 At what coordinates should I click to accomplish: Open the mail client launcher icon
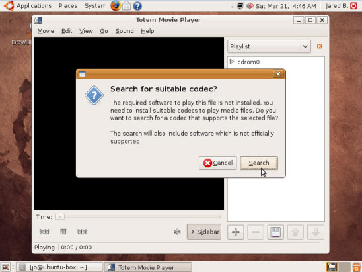pyautogui.click(x=126, y=6)
